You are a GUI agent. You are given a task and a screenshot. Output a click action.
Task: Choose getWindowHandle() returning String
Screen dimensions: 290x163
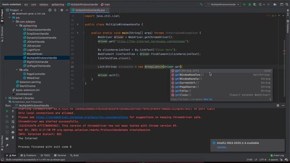click(x=221, y=79)
